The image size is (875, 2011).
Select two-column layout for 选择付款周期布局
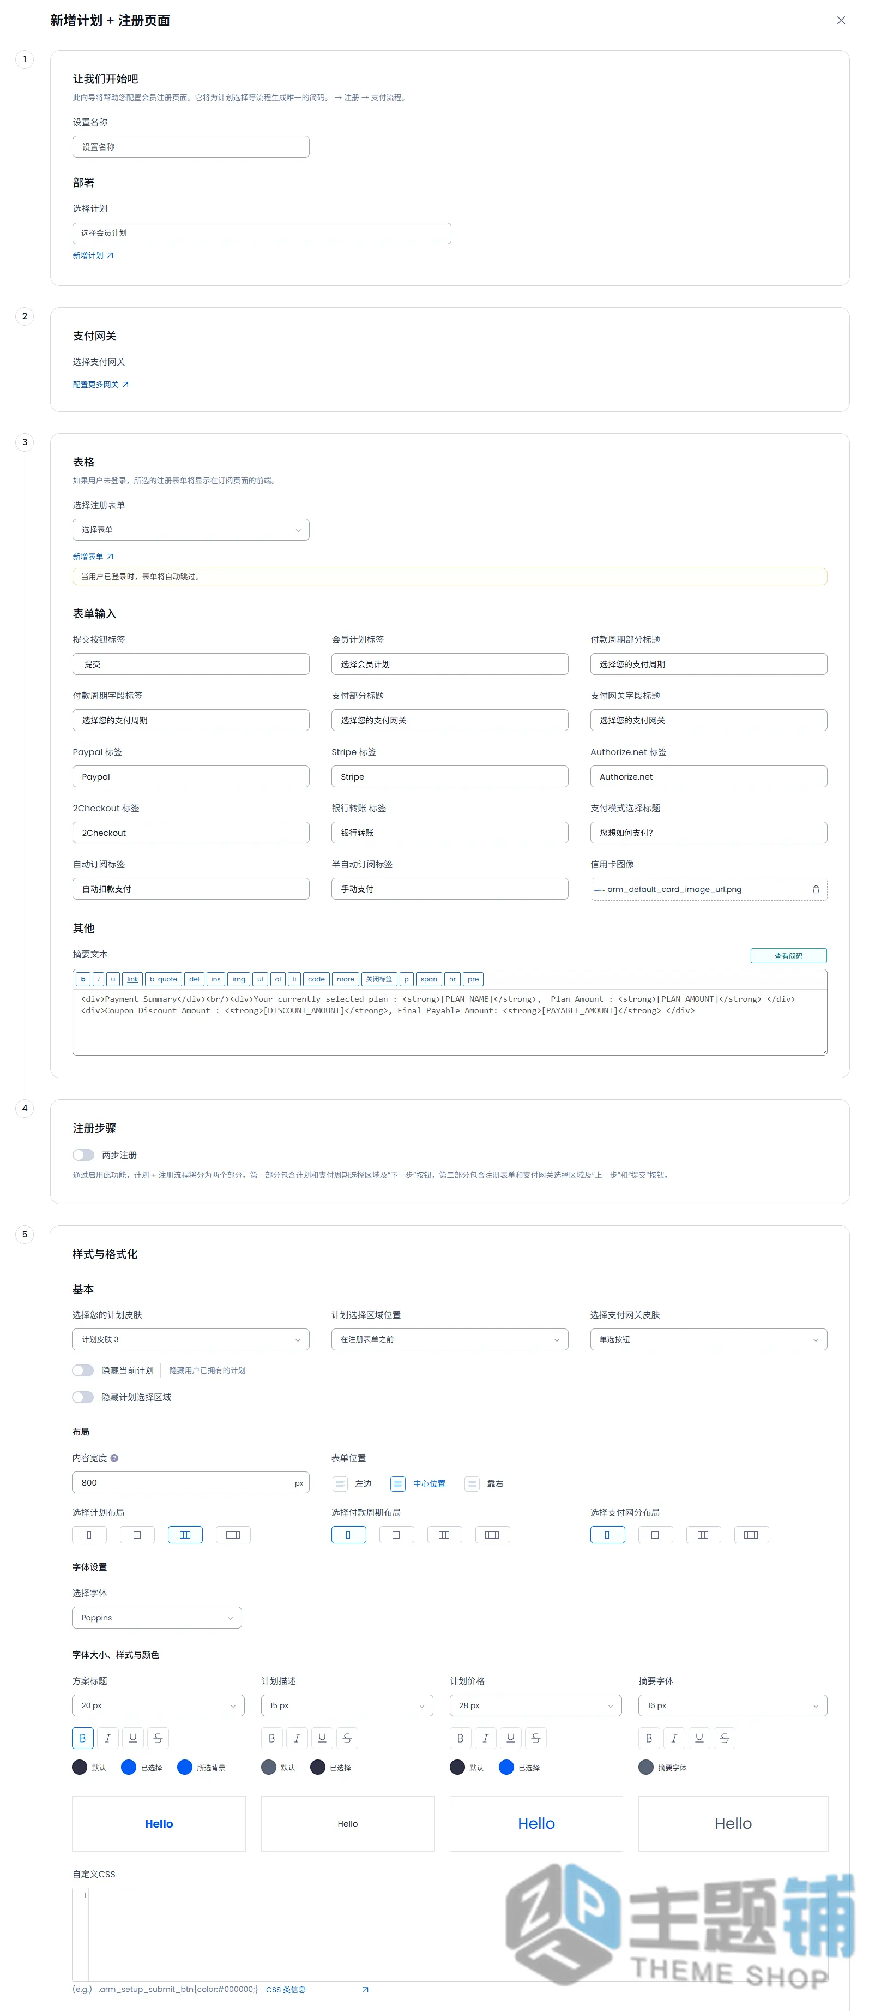396,1535
